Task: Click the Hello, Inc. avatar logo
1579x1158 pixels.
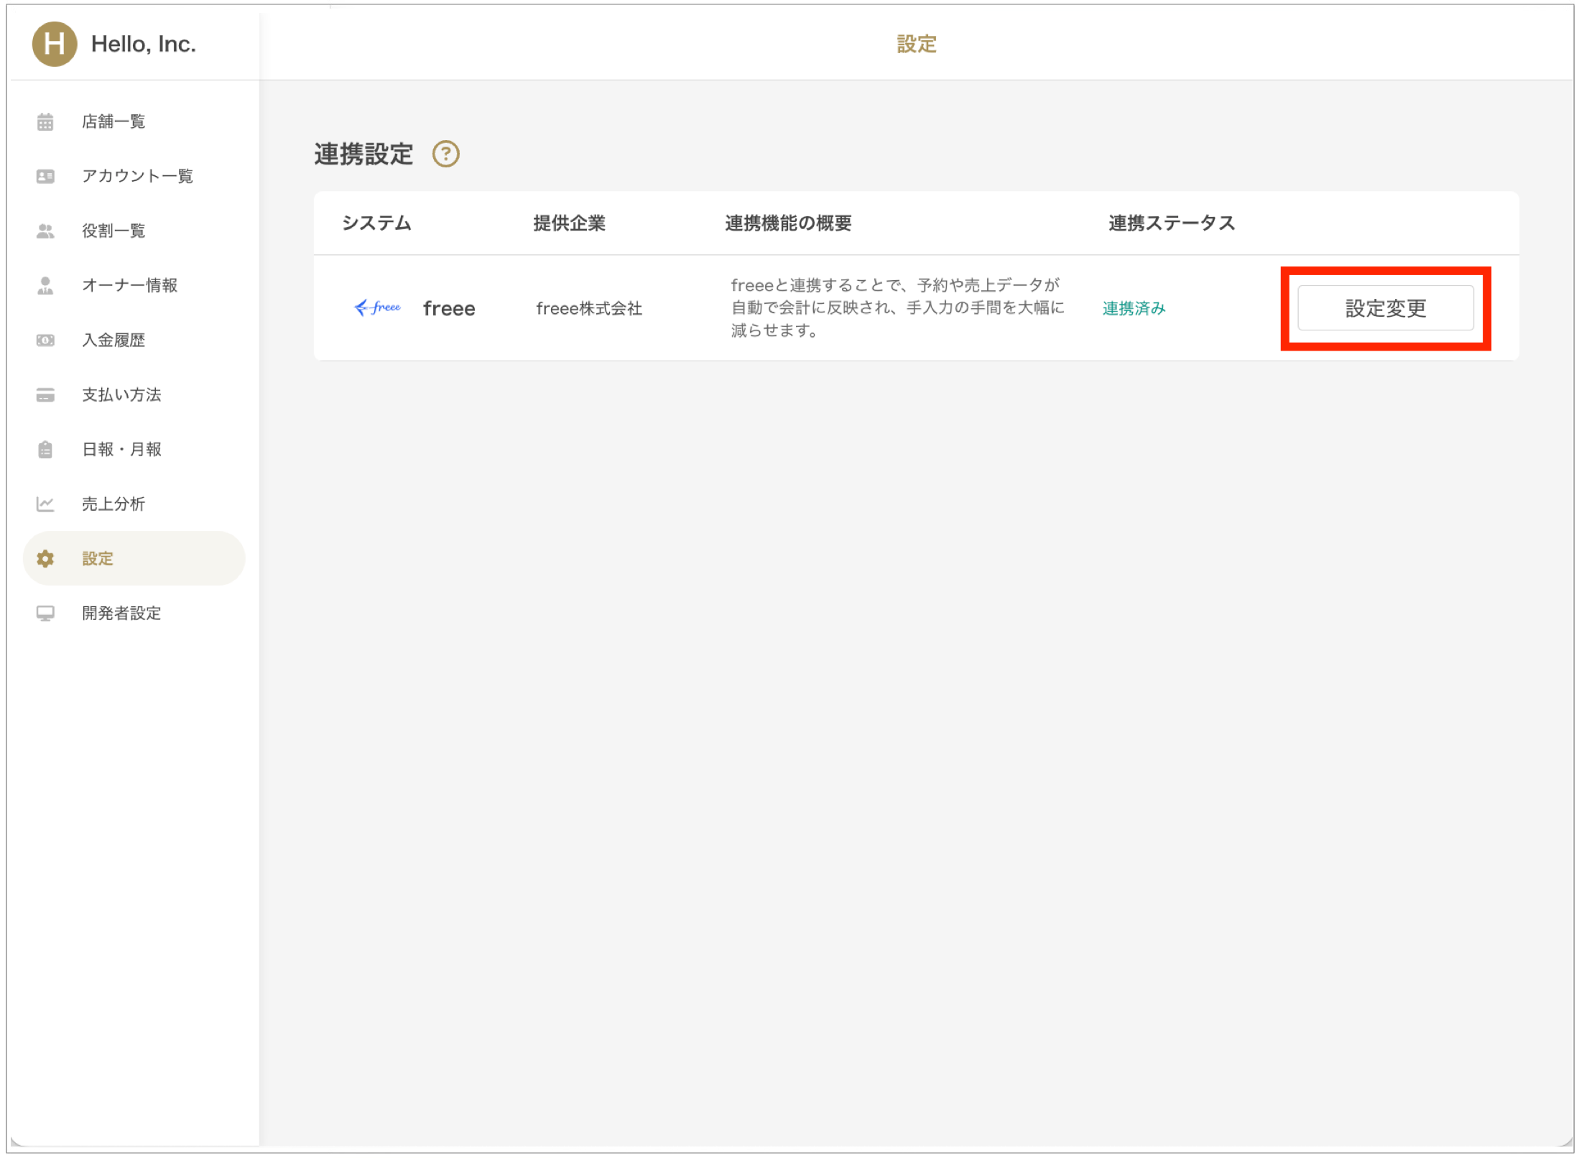Action: click(x=55, y=44)
